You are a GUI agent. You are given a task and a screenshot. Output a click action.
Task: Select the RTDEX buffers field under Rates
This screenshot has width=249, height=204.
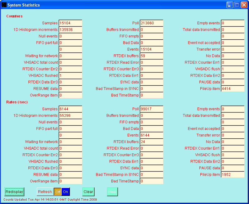pyautogui.click(x=151, y=142)
